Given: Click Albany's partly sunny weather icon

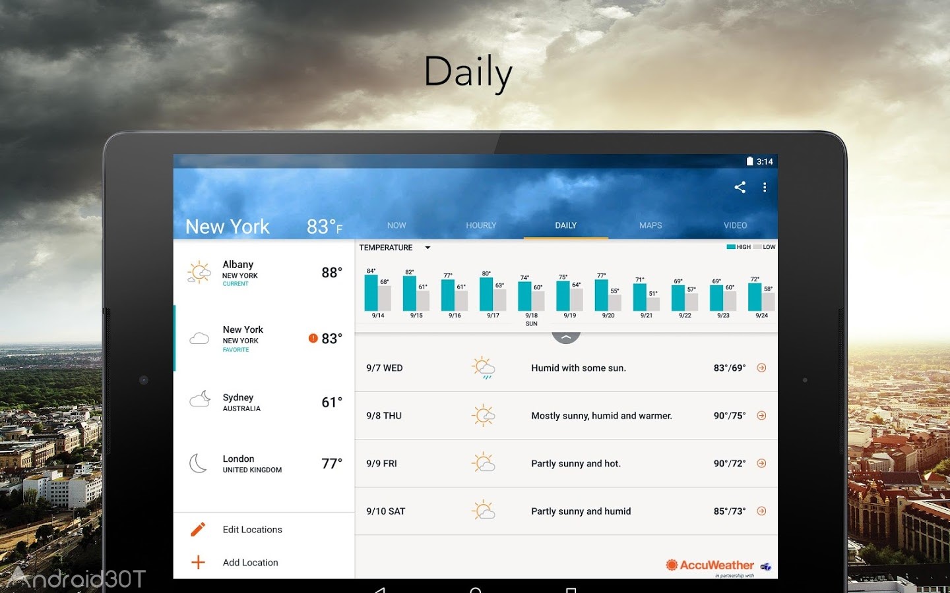Looking at the screenshot, I should coord(199,272).
